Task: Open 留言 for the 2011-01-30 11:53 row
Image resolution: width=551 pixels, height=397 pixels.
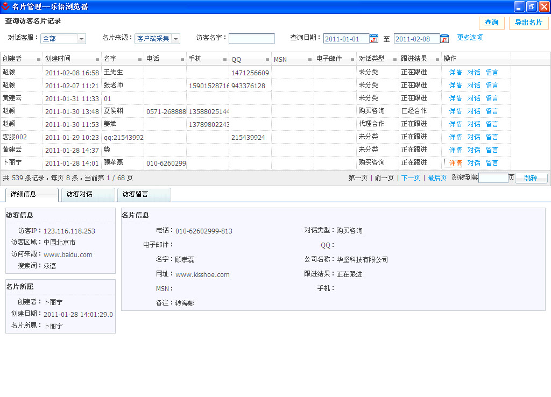Action: click(492, 124)
